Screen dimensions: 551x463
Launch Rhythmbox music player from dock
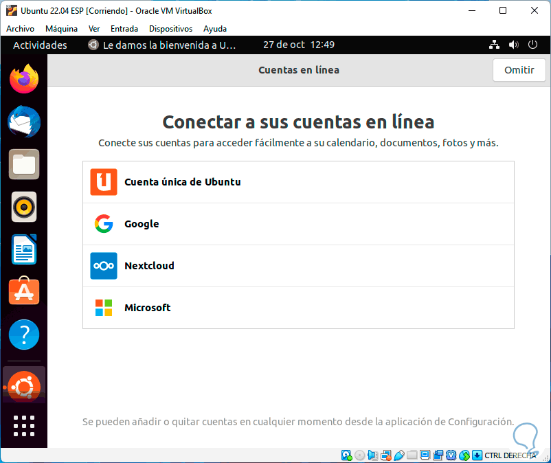pos(24,207)
